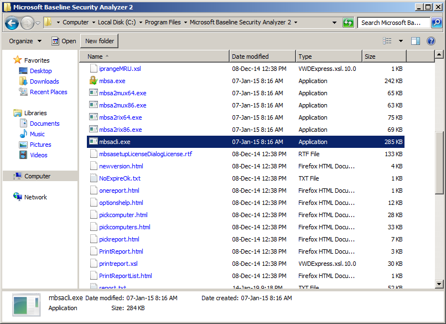The width and height of the screenshot is (446, 324).
Task: Click the Downloads folder icon
Action: point(23,81)
